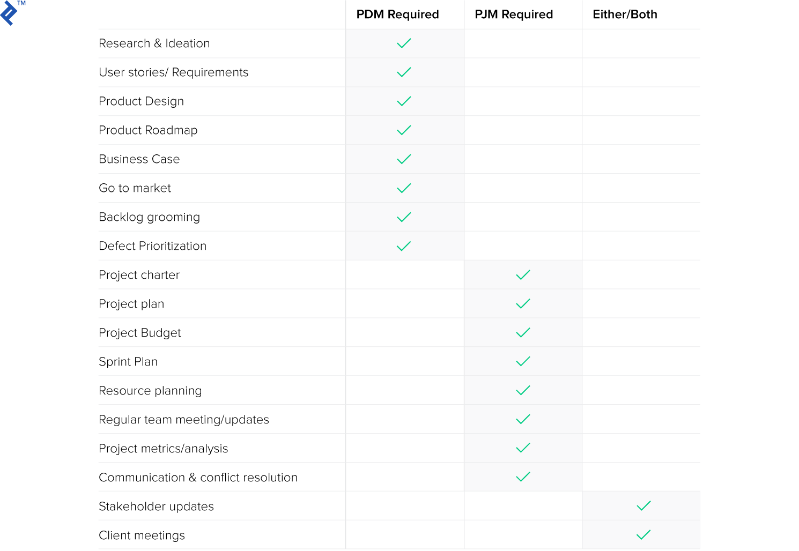Click the Resource planning row label
Screen dimensions: 799x551
(150, 391)
